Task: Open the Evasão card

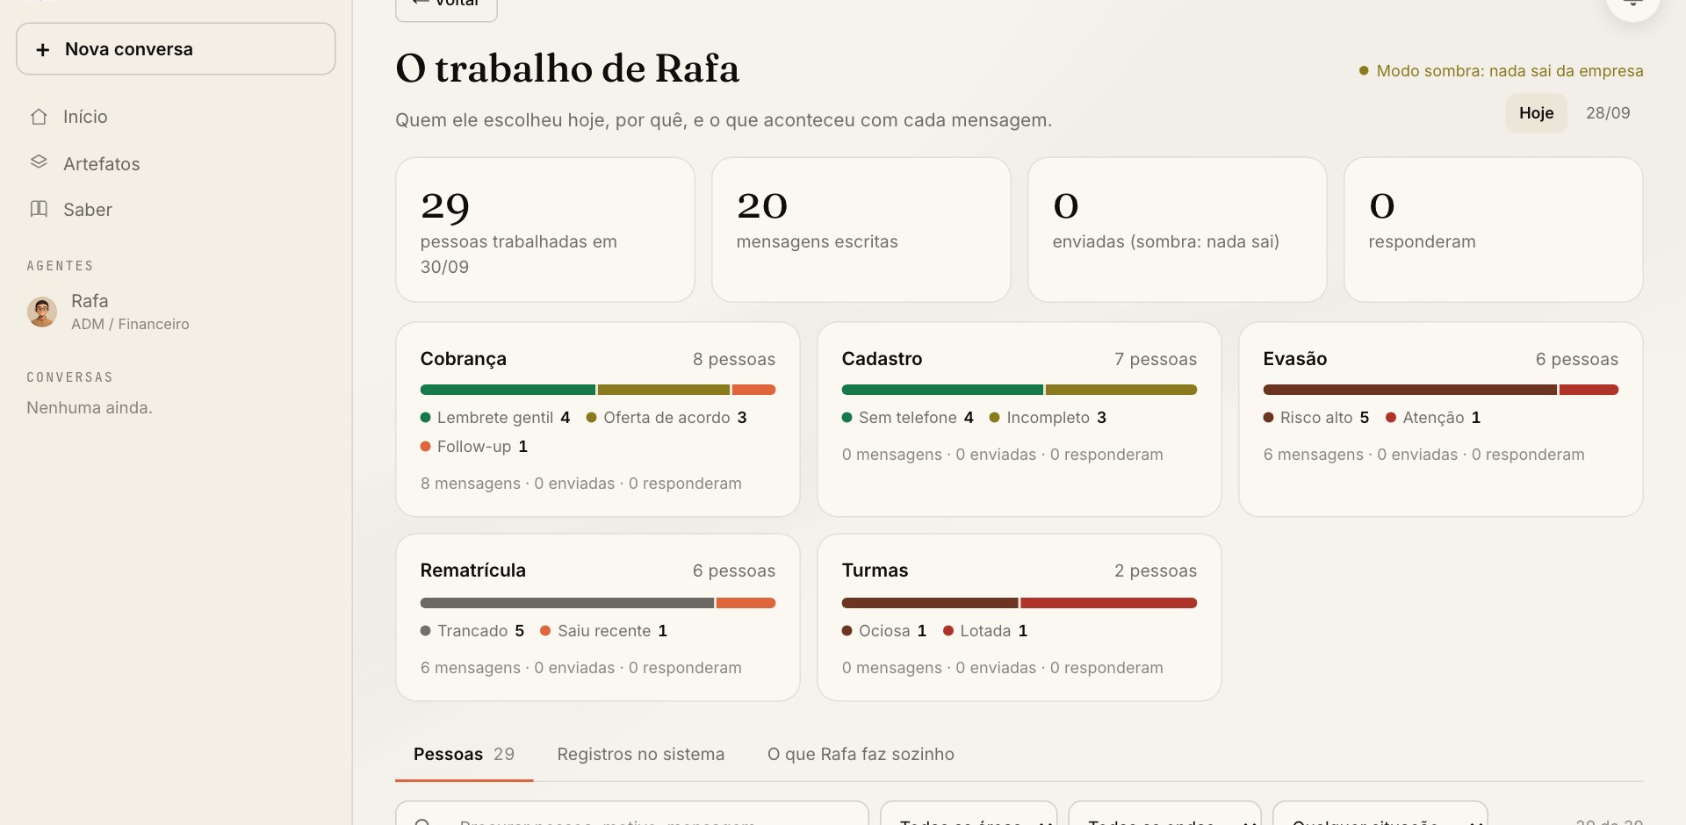Action: pos(1440,420)
